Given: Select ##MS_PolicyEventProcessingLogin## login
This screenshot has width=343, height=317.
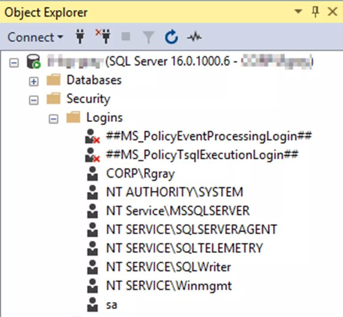Looking at the screenshot, I should click(x=209, y=136).
